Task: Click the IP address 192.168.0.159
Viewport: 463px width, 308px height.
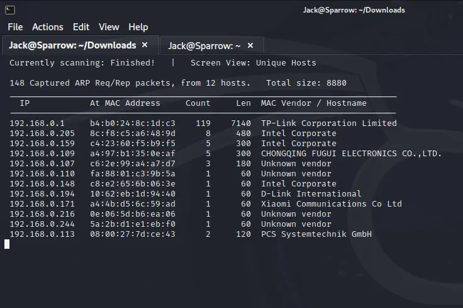Action: tap(42, 144)
